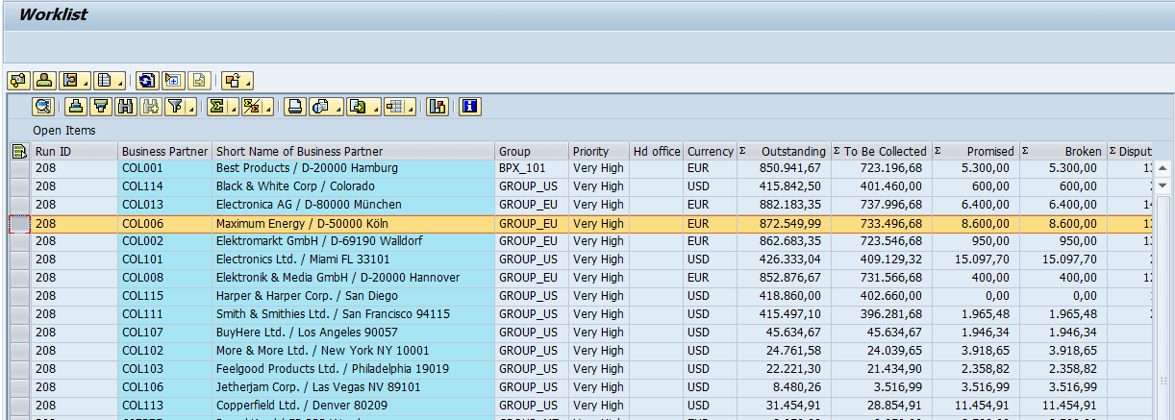This screenshot has height=420, width=1175.
Task: Click the To Be Collected column header
Action: click(881, 151)
